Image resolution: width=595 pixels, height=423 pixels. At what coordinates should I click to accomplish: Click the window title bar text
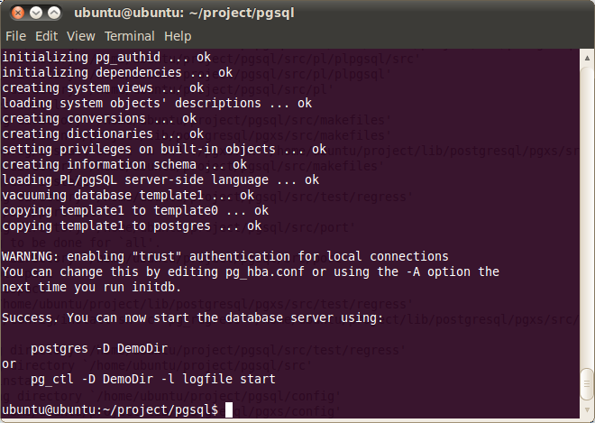184,14
